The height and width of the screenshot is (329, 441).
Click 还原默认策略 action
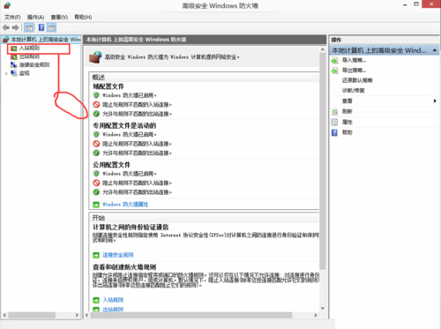[x=357, y=80]
